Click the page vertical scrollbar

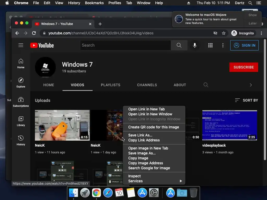[265, 100]
